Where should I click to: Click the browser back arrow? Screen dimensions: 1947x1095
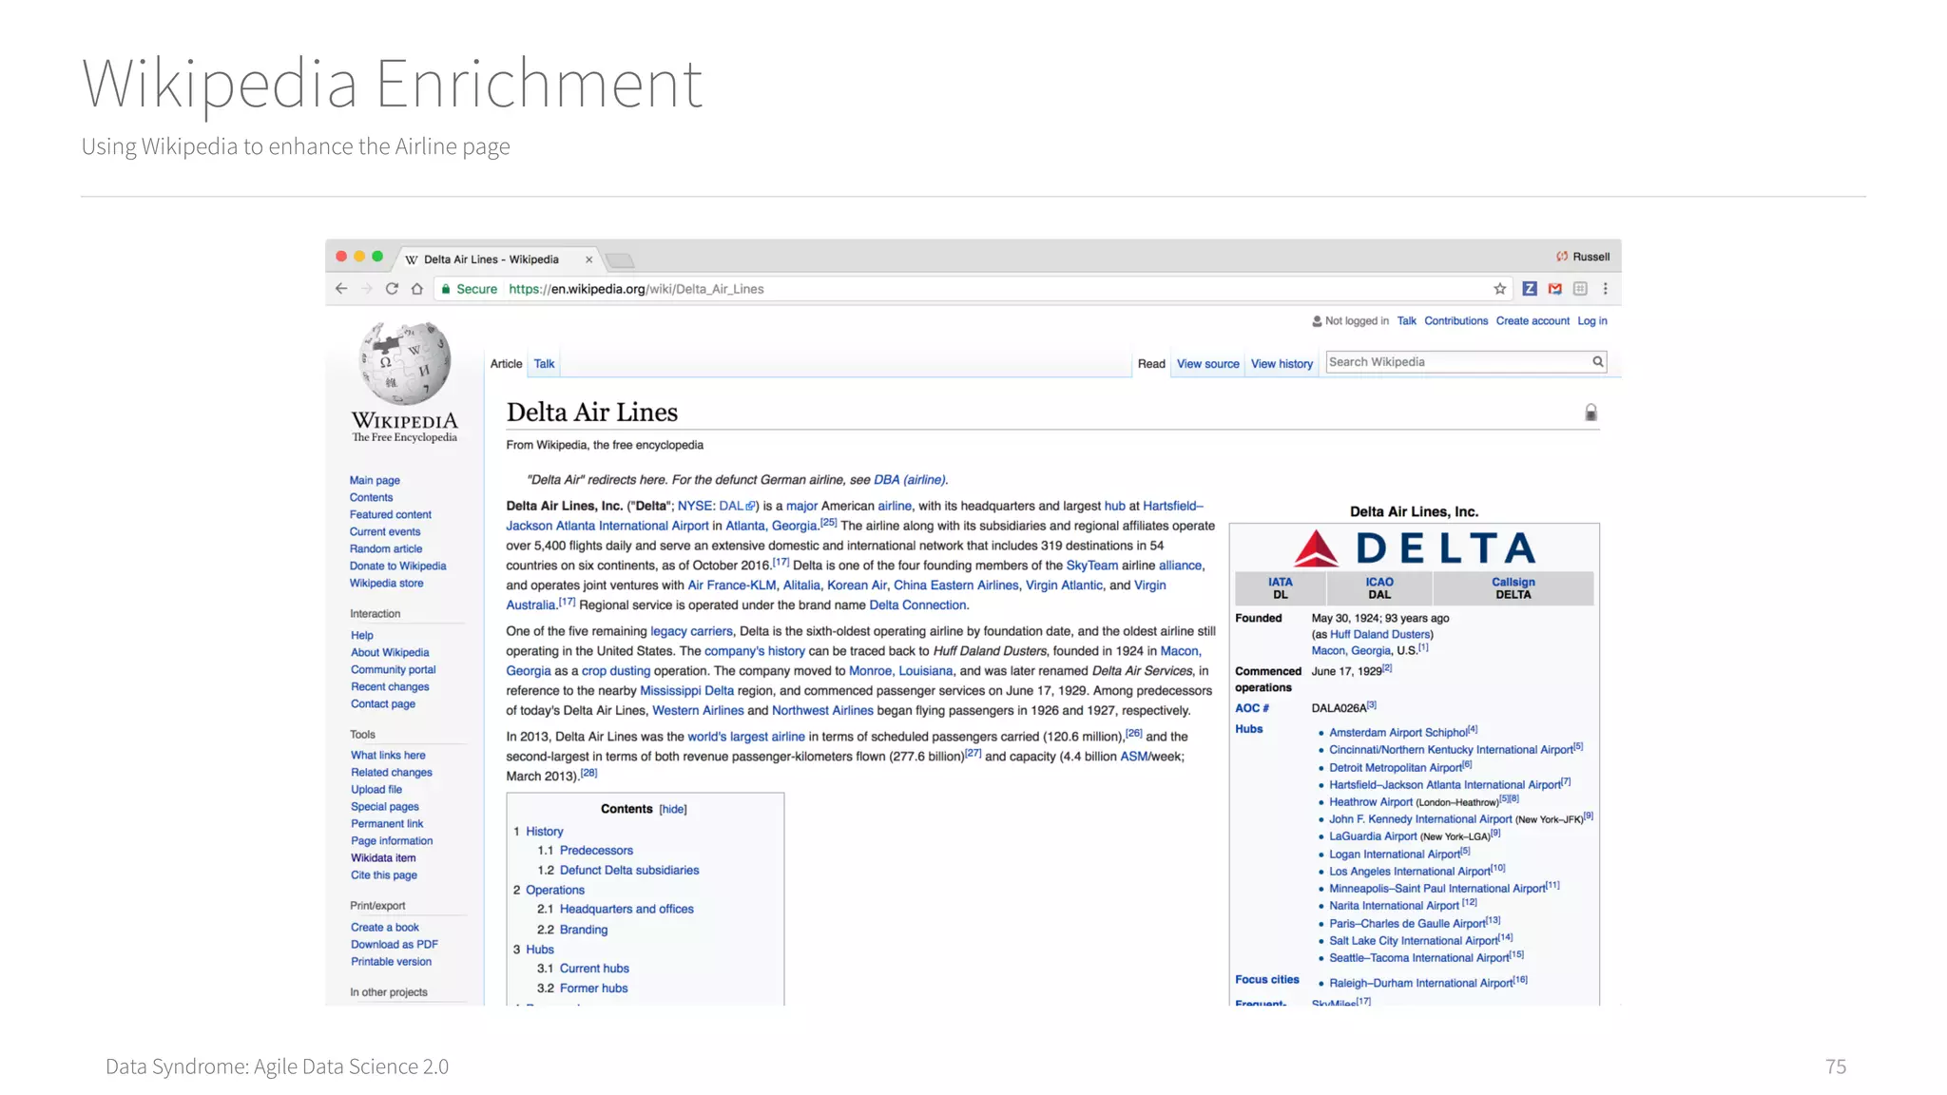click(x=341, y=289)
